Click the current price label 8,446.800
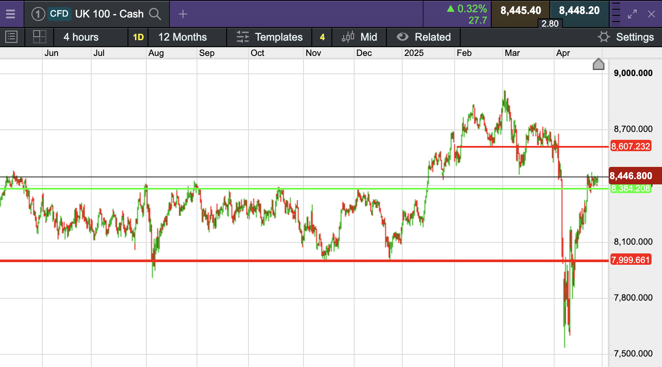The width and height of the screenshot is (662, 367). coord(635,176)
